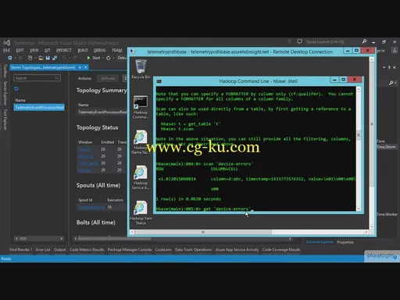Click the Quick Launch magnifier icon
Viewport: 400px width, 300px height.
point(364,41)
